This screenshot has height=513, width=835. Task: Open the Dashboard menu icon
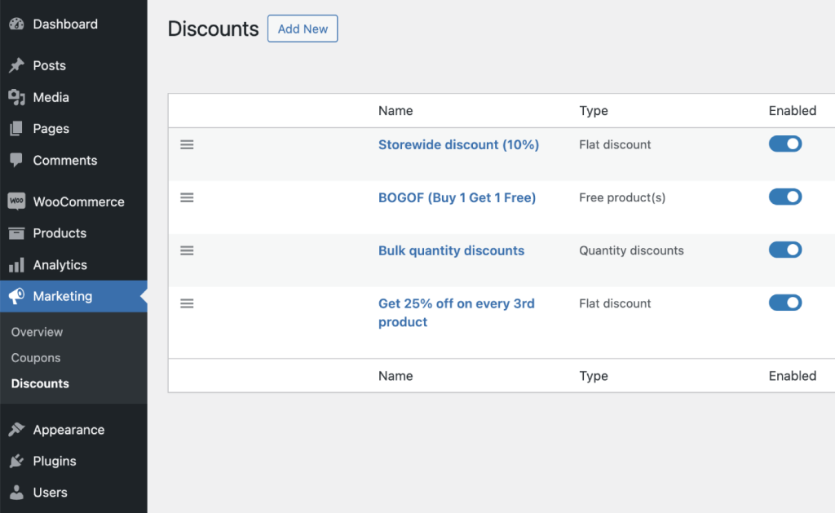[x=18, y=24]
